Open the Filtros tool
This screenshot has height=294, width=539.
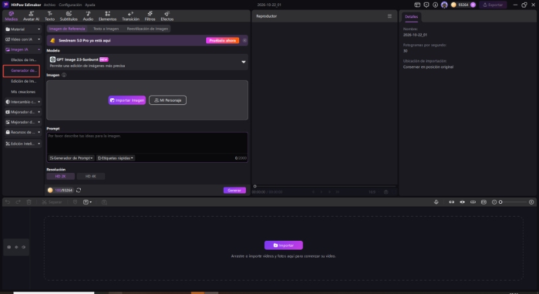point(150,15)
